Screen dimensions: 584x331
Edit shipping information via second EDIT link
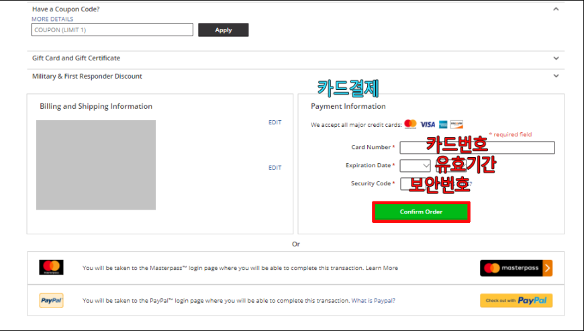[275, 168]
